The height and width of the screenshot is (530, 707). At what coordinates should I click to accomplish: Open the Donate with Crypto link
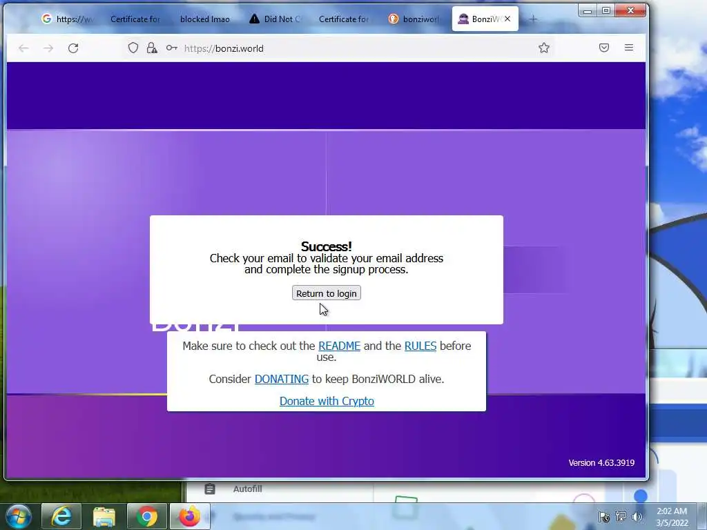[x=327, y=401]
